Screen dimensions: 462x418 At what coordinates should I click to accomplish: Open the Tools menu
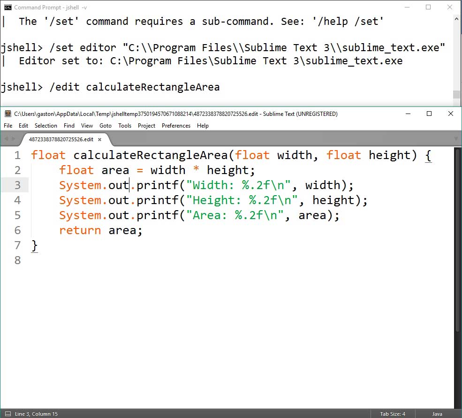point(125,126)
